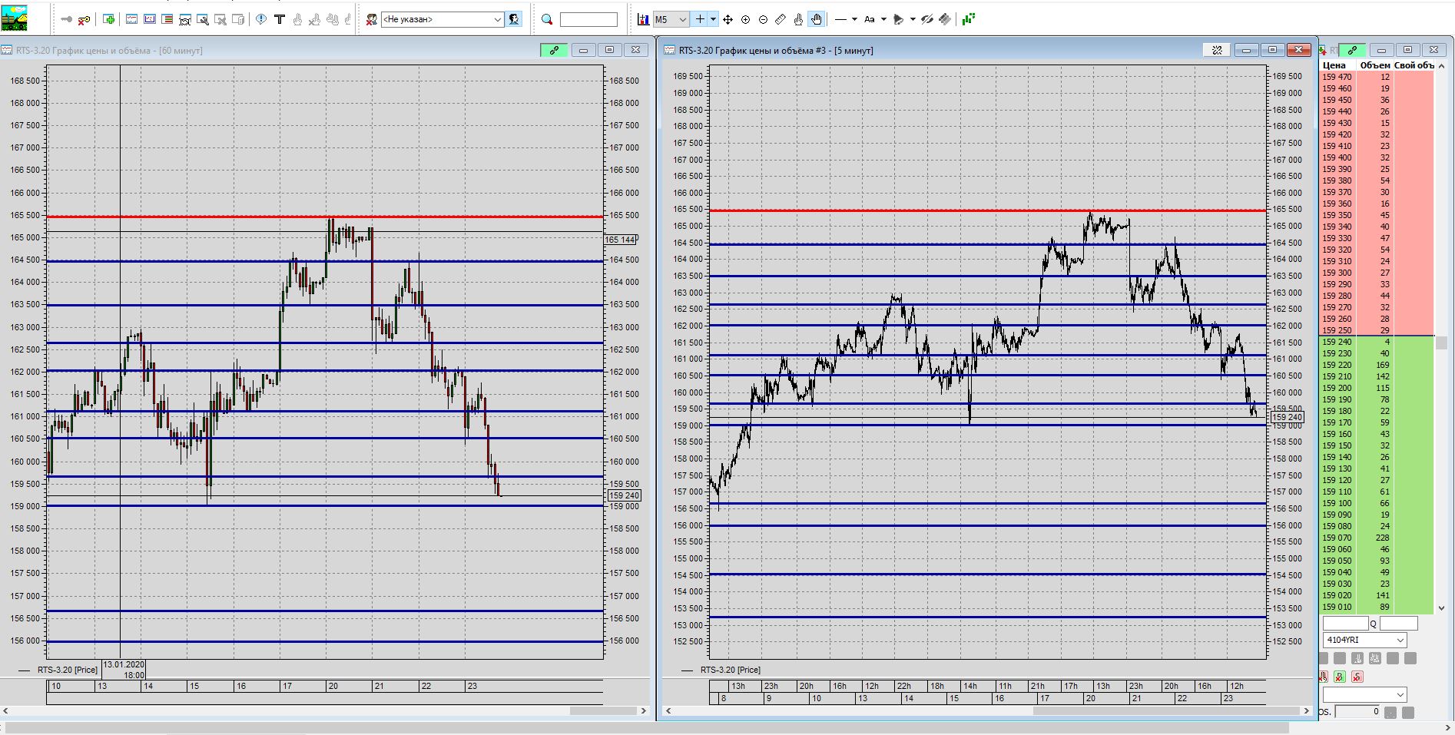Click the Aa text label tool
The image size is (1455, 735).
click(870, 19)
